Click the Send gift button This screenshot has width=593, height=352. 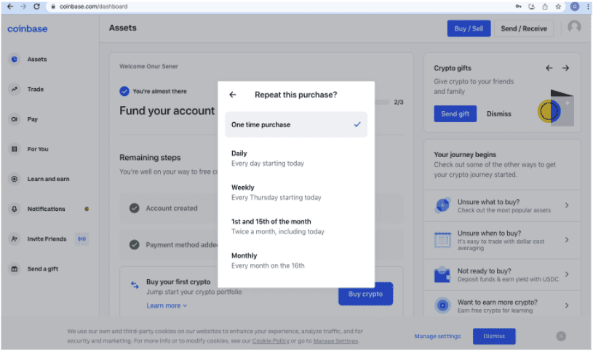[x=455, y=113]
